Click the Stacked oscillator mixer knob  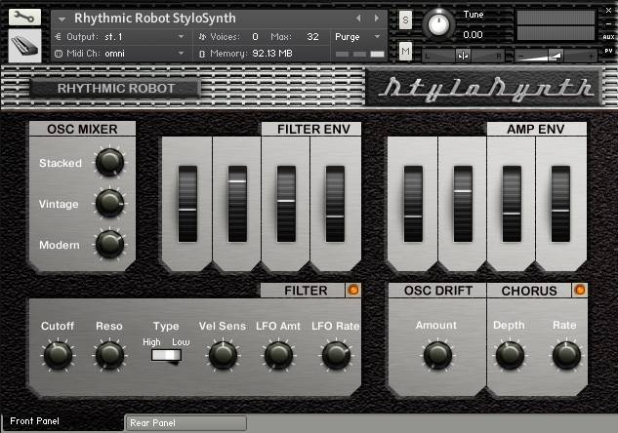click(109, 162)
